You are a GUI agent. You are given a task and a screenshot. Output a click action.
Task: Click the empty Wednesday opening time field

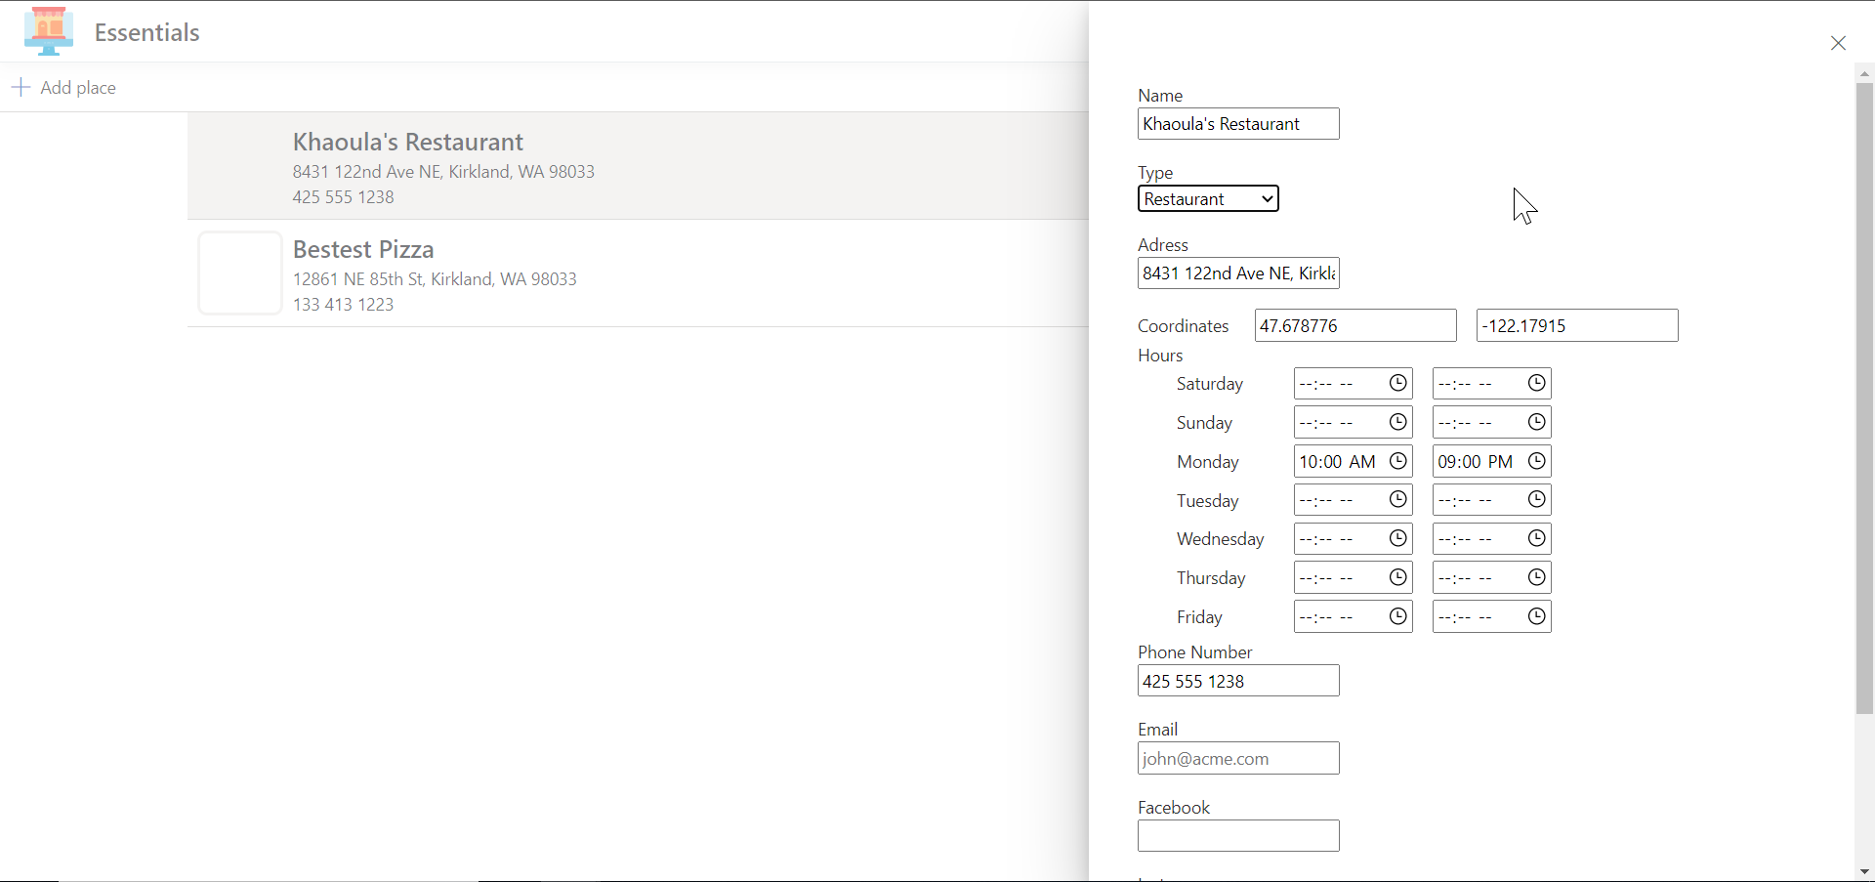pyautogui.click(x=1354, y=539)
